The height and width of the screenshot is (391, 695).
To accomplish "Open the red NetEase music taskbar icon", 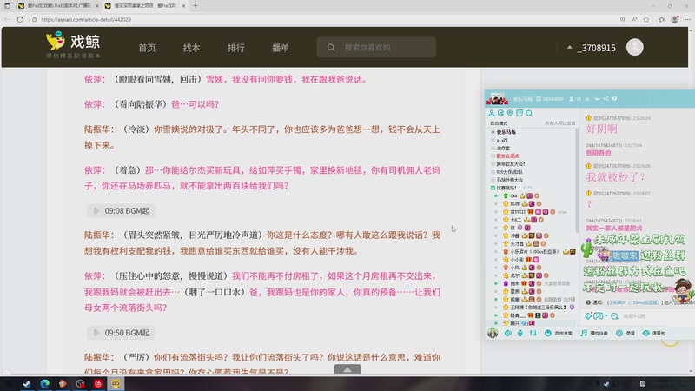I will [98, 383].
